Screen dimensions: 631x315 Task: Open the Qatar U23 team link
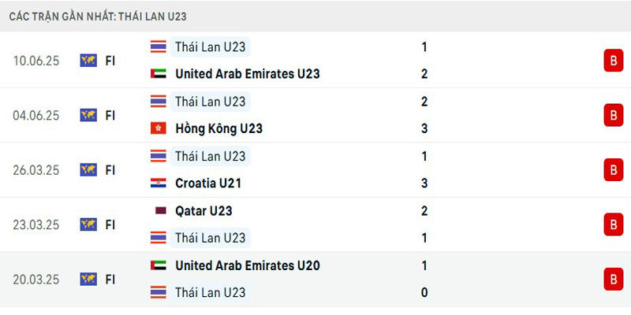(203, 211)
